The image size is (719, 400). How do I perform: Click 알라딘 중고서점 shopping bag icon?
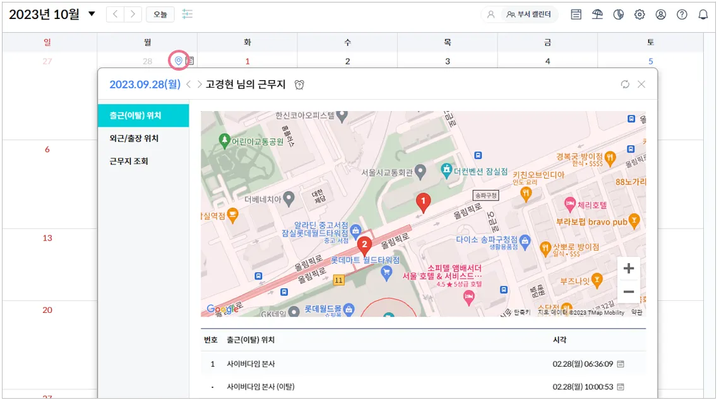click(355, 232)
